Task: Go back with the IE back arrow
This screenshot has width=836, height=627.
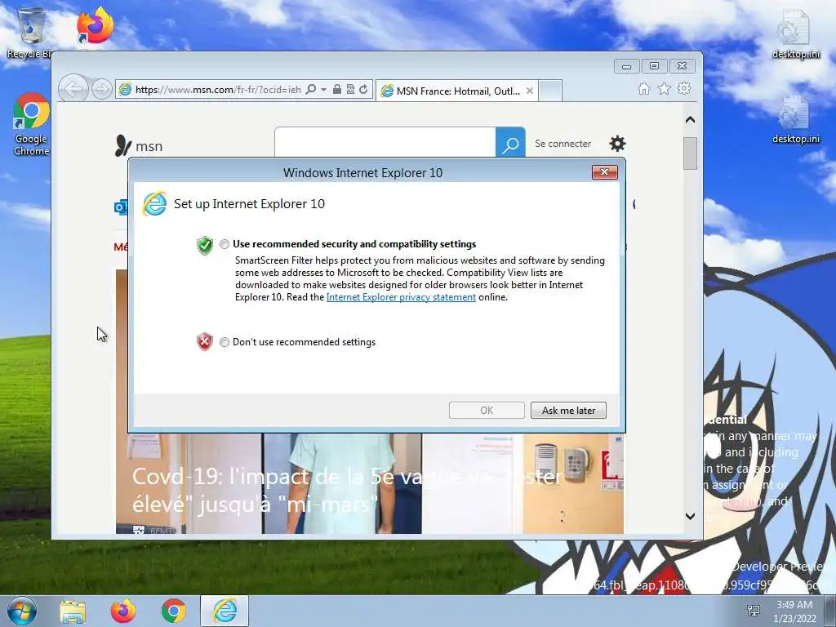Action: point(73,88)
